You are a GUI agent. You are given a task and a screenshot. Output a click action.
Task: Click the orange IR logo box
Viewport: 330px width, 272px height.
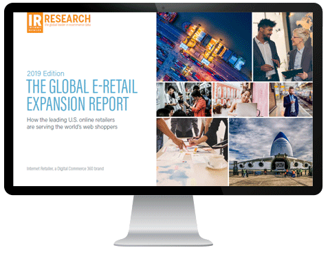tap(35, 23)
